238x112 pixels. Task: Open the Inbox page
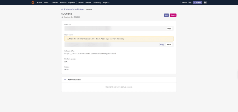pyautogui.click(x=46, y=2)
